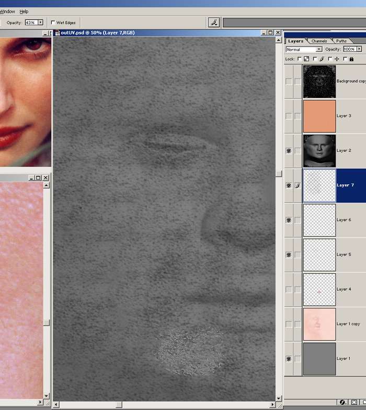Click the lock transparent pixels icon

[306, 59]
